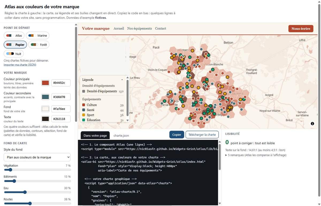Screen dimensions: 321x206
Task: Click the page scrollbar up arrow
Action: 319,2
